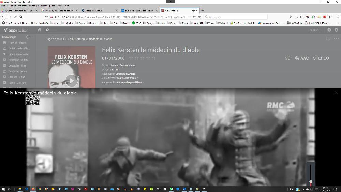
Task: Open Deutsche Dokum... library
Action: pos(18,60)
